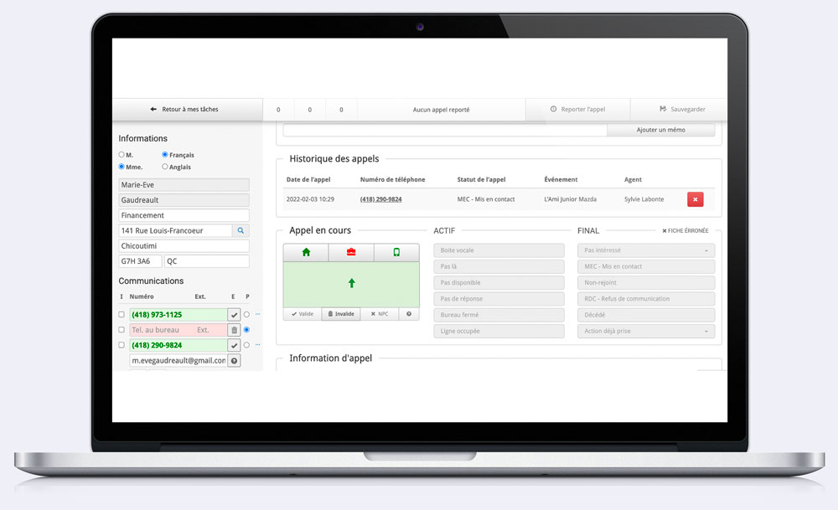Select Pas de réponse call status
Screen dimensions: 838x510
tap(499, 299)
